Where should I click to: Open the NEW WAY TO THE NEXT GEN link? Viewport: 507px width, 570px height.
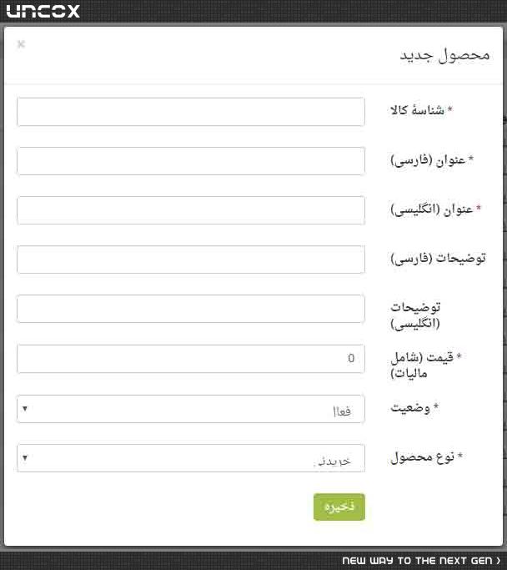417,561
